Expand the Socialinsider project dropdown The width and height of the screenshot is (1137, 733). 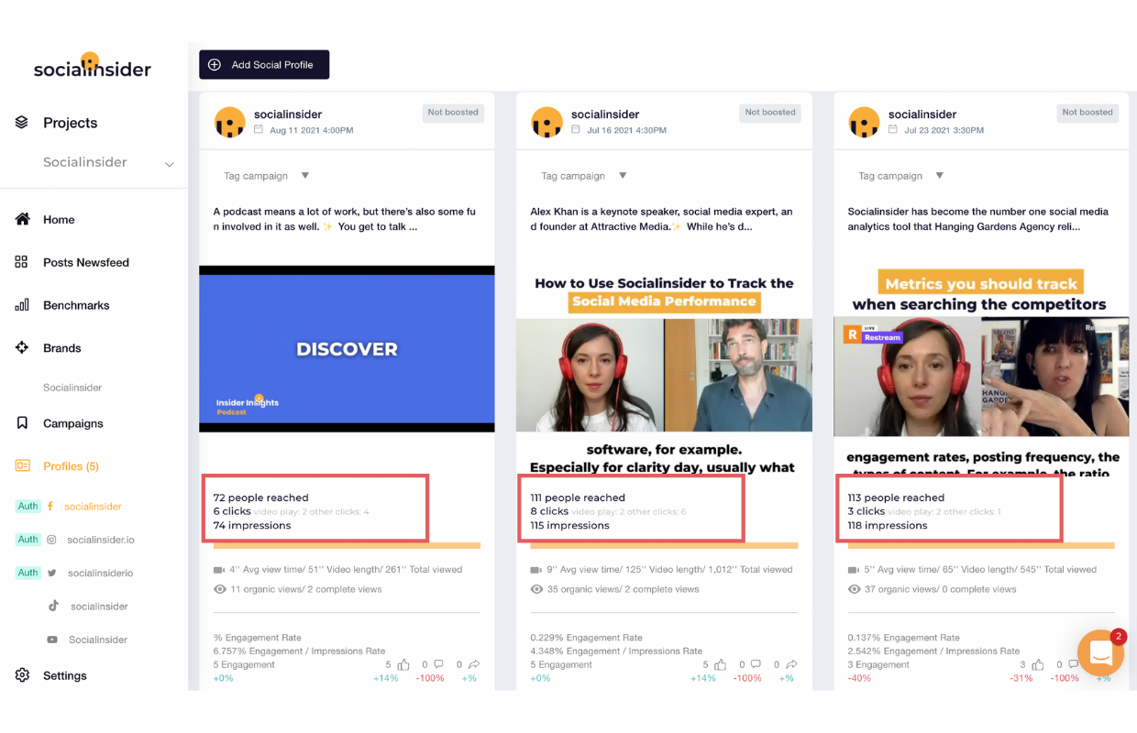click(x=170, y=164)
